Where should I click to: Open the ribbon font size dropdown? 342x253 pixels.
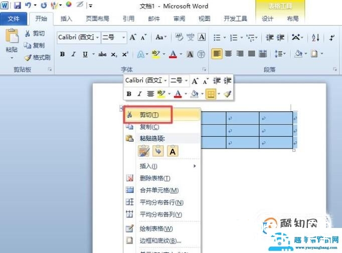tap(123, 38)
